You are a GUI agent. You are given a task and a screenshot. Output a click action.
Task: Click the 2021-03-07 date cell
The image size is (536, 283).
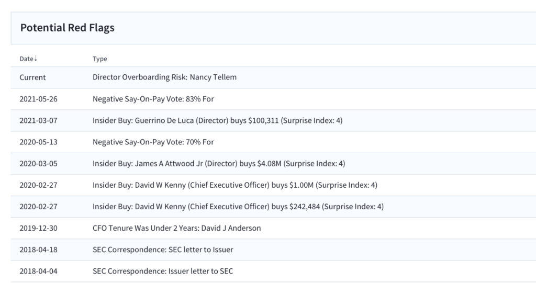38,121
